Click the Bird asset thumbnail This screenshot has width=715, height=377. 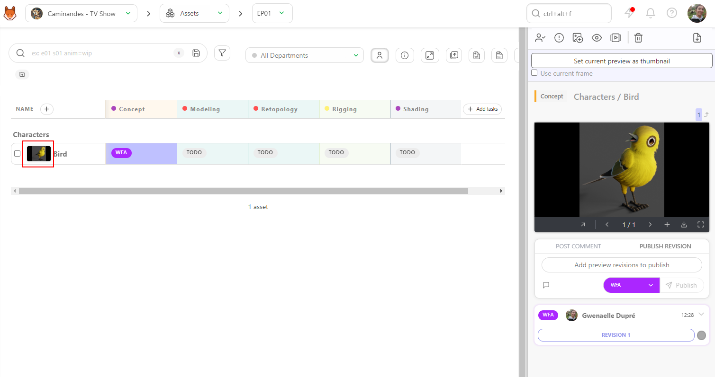39,154
